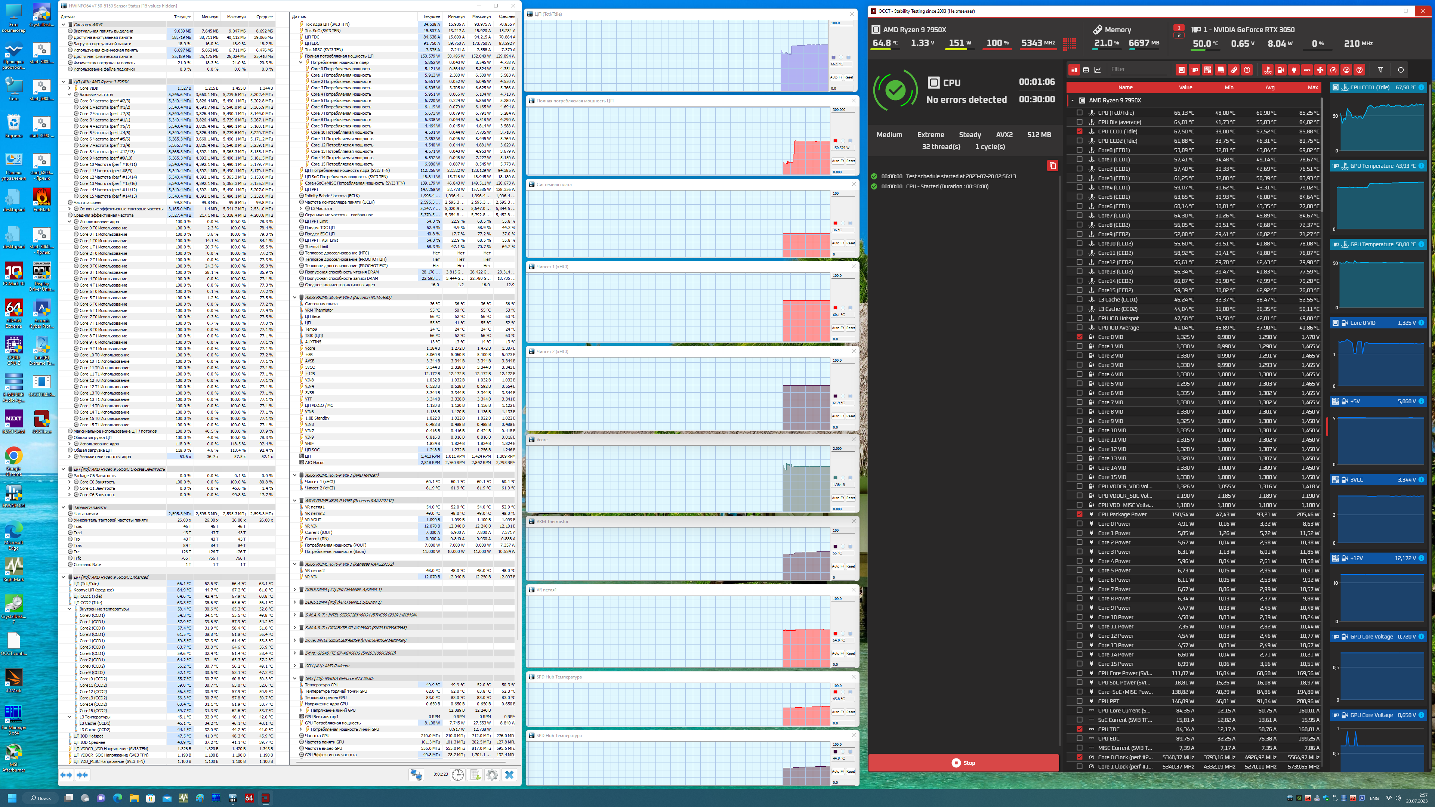The width and height of the screenshot is (1435, 807).
Task: Click the temperature sensor filter icon
Action: 1268,69
